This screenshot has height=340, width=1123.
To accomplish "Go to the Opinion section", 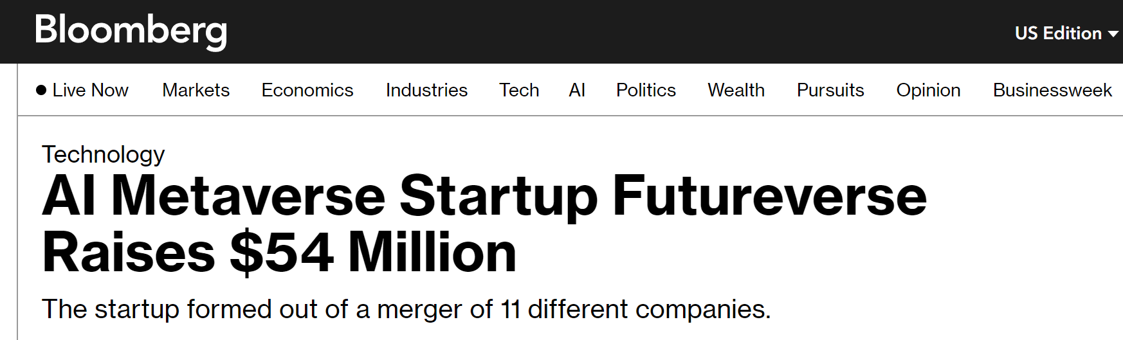I will (929, 90).
